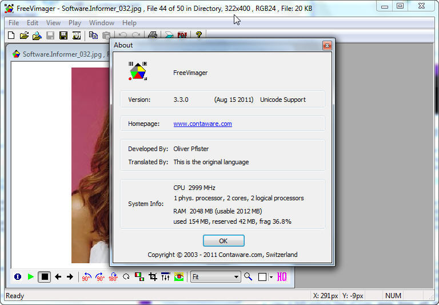Image resolution: width=439 pixels, height=305 pixels.
Task: Open the www.contaware.com homepage link
Action: point(203,124)
